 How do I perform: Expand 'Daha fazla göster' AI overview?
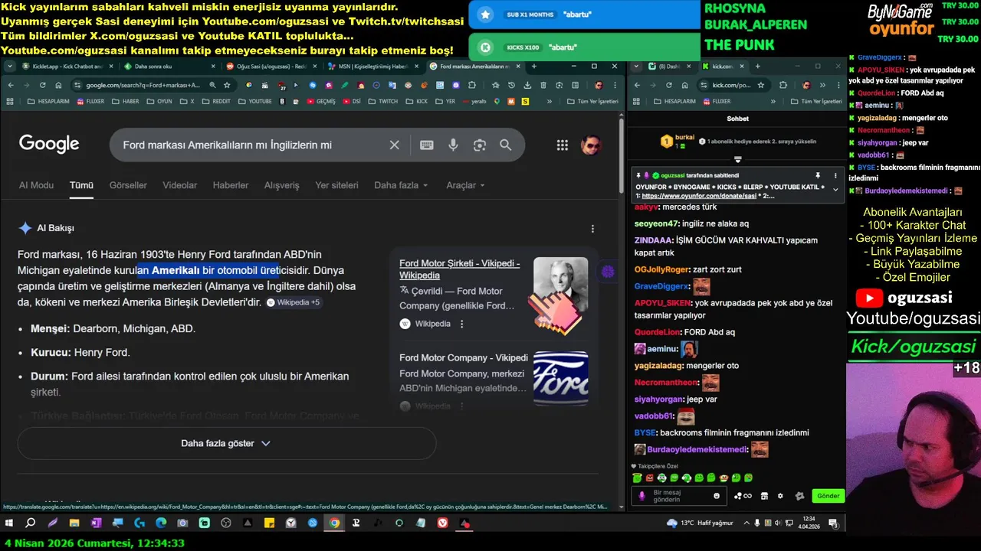pos(226,443)
